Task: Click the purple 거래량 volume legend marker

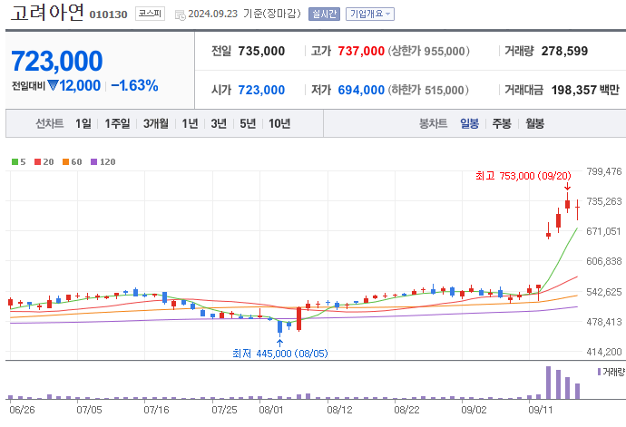Action: pyautogui.click(x=599, y=372)
